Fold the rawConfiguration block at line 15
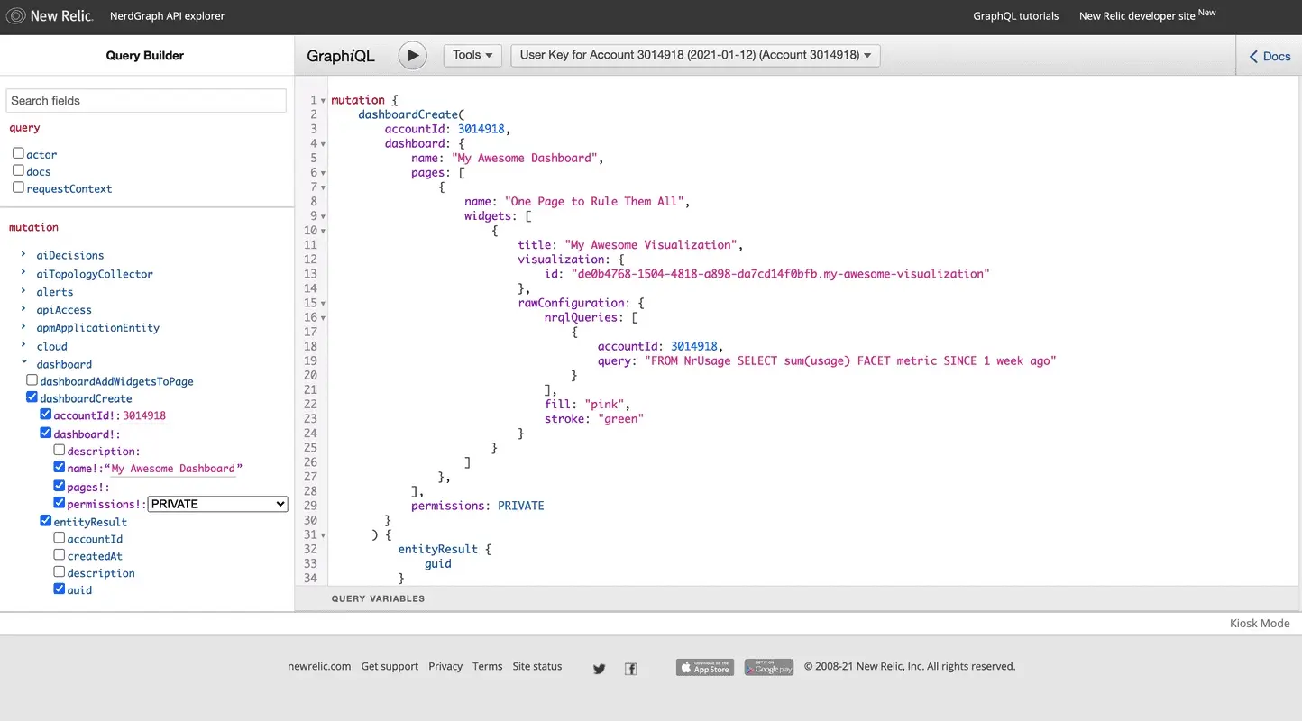The image size is (1302, 721). point(324,303)
